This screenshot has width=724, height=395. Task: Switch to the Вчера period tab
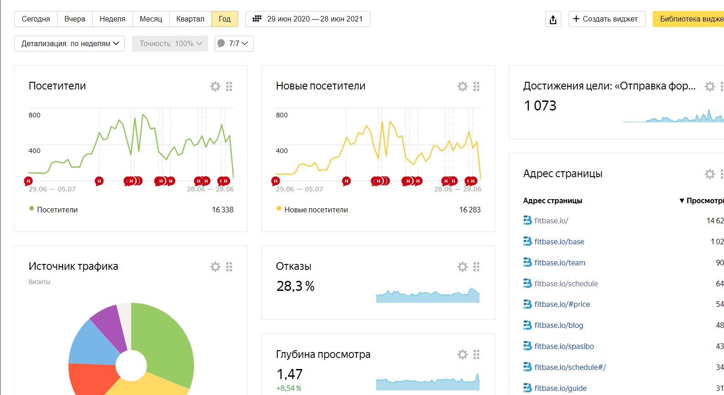[x=75, y=19]
